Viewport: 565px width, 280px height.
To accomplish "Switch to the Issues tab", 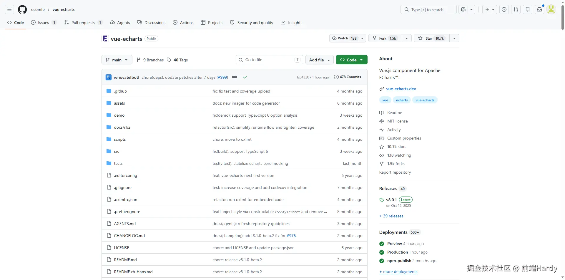I will (44, 22).
